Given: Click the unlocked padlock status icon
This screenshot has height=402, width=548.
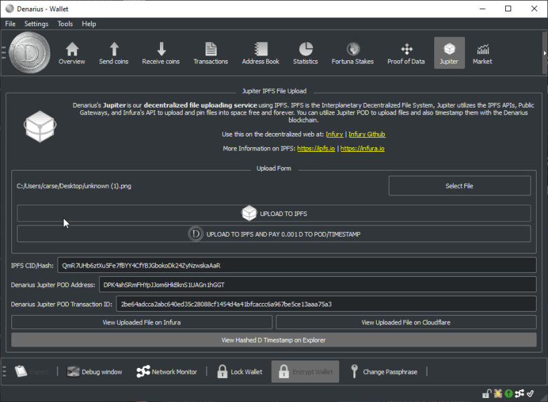Looking at the screenshot, I should [x=487, y=393].
